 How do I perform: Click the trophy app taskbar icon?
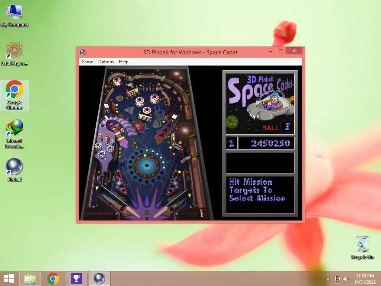[76, 279]
